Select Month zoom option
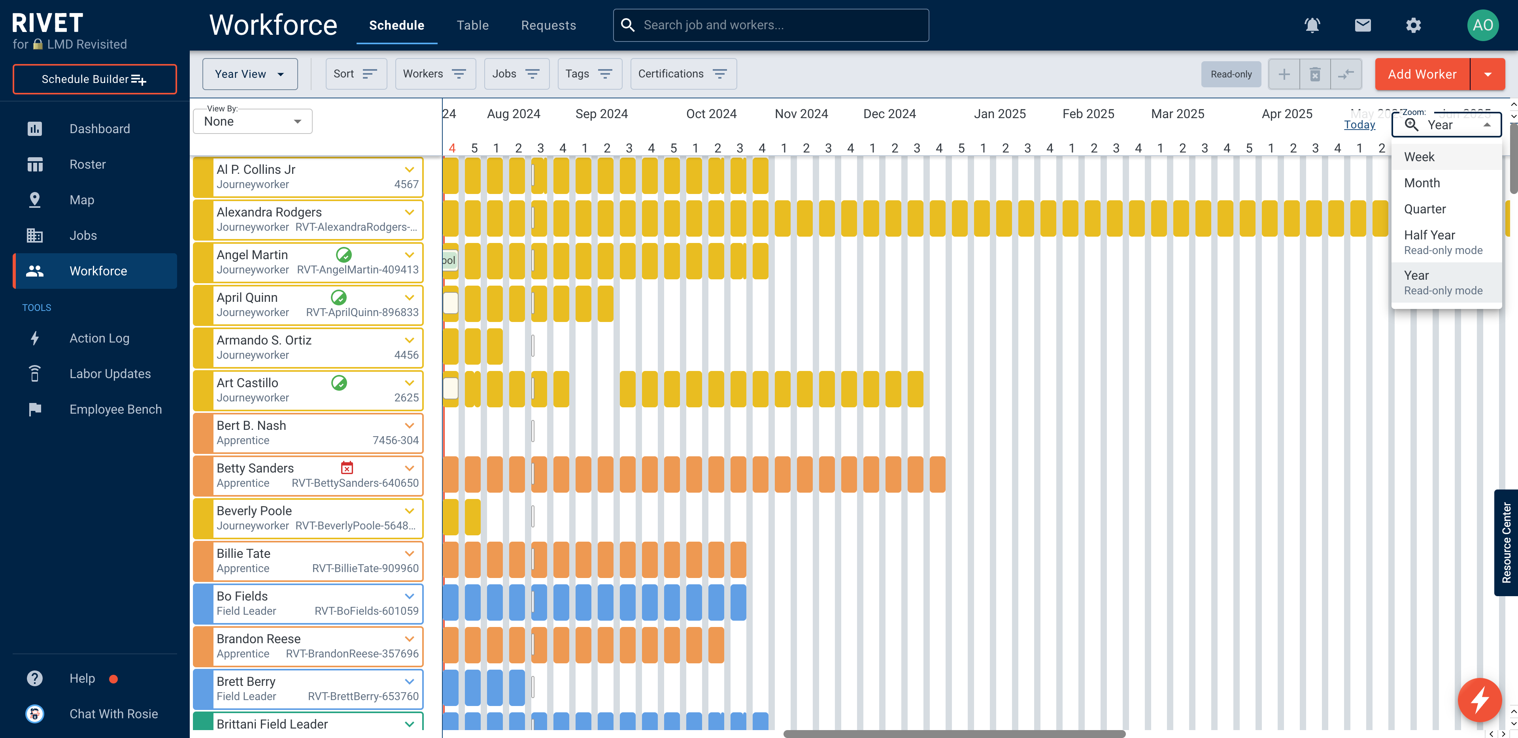Viewport: 1518px width, 738px height. [x=1446, y=183]
